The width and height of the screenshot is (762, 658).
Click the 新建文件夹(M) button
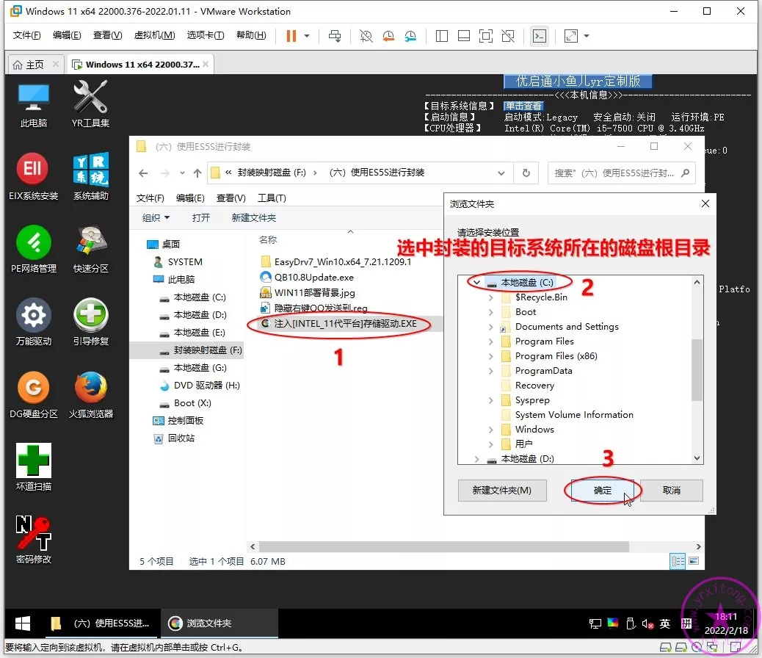click(x=500, y=490)
